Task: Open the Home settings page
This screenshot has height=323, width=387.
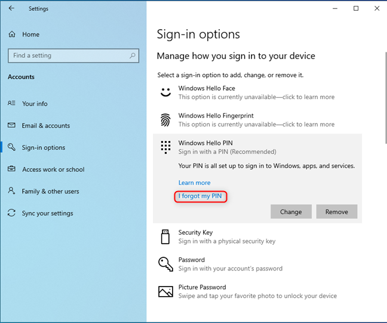Action: click(30, 34)
